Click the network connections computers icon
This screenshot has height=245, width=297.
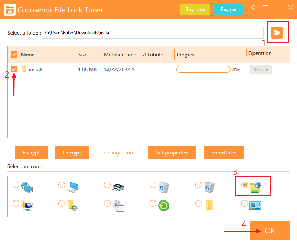27,206
